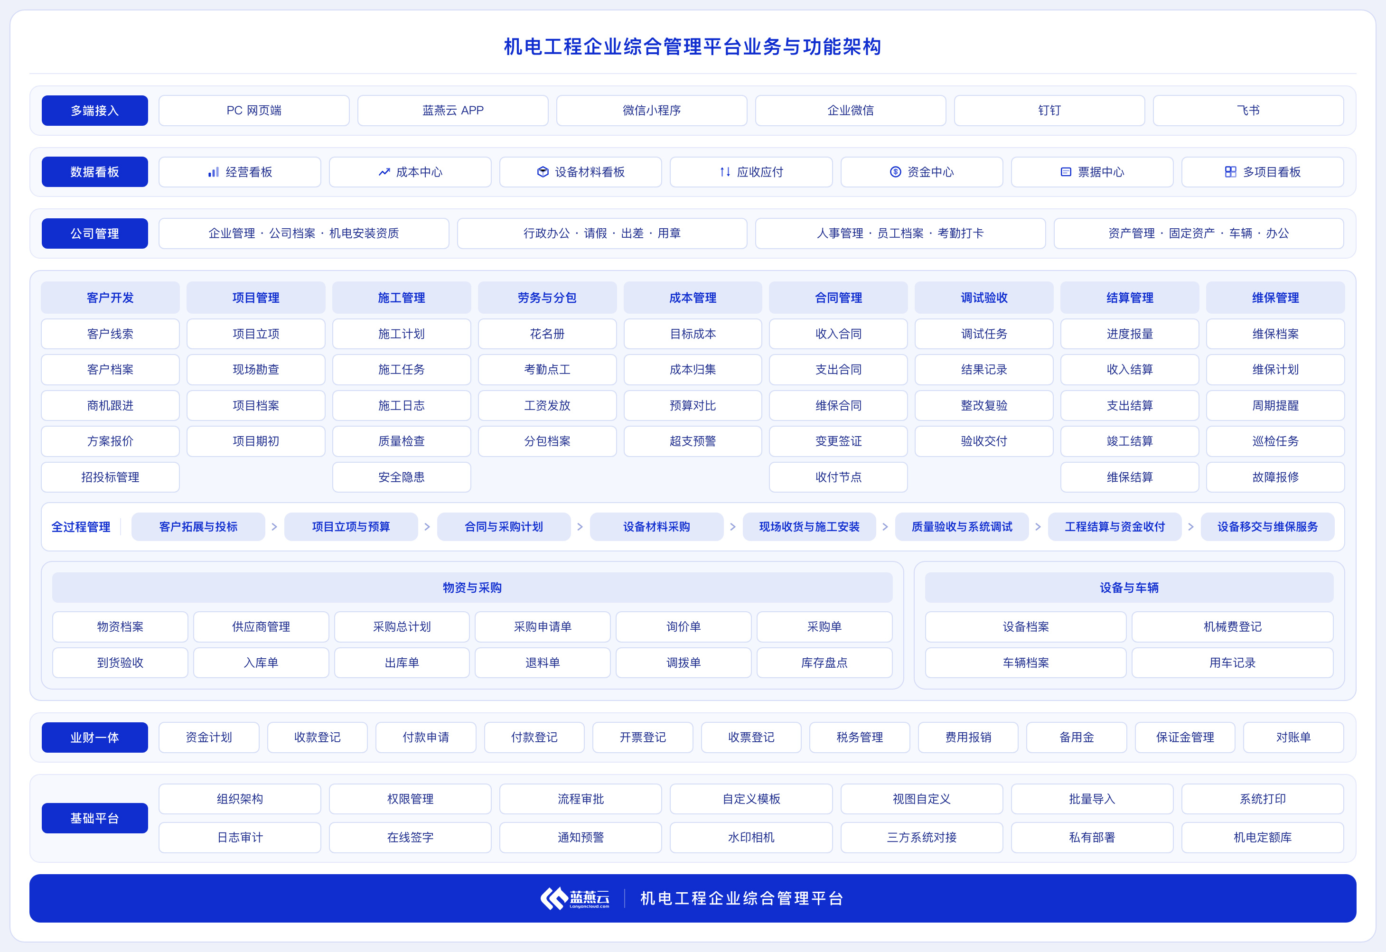Image resolution: width=1386 pixels, height=952 pixels.
Task: Click the up-down arrows icon beside 应收应付
Action: pyautogui.click(x=725, y=172)
